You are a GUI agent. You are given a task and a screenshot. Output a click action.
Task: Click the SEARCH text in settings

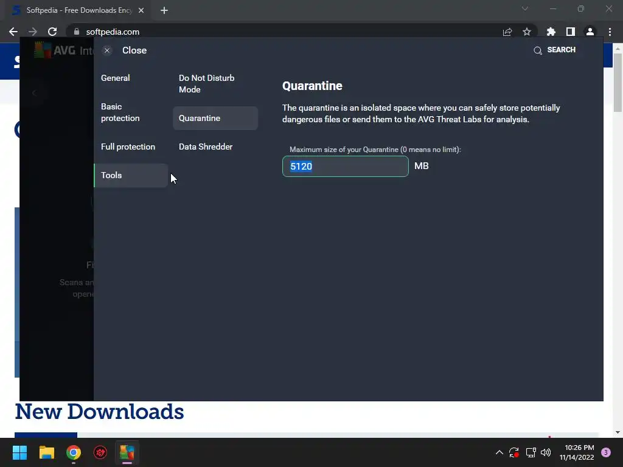tap(561, 50)
